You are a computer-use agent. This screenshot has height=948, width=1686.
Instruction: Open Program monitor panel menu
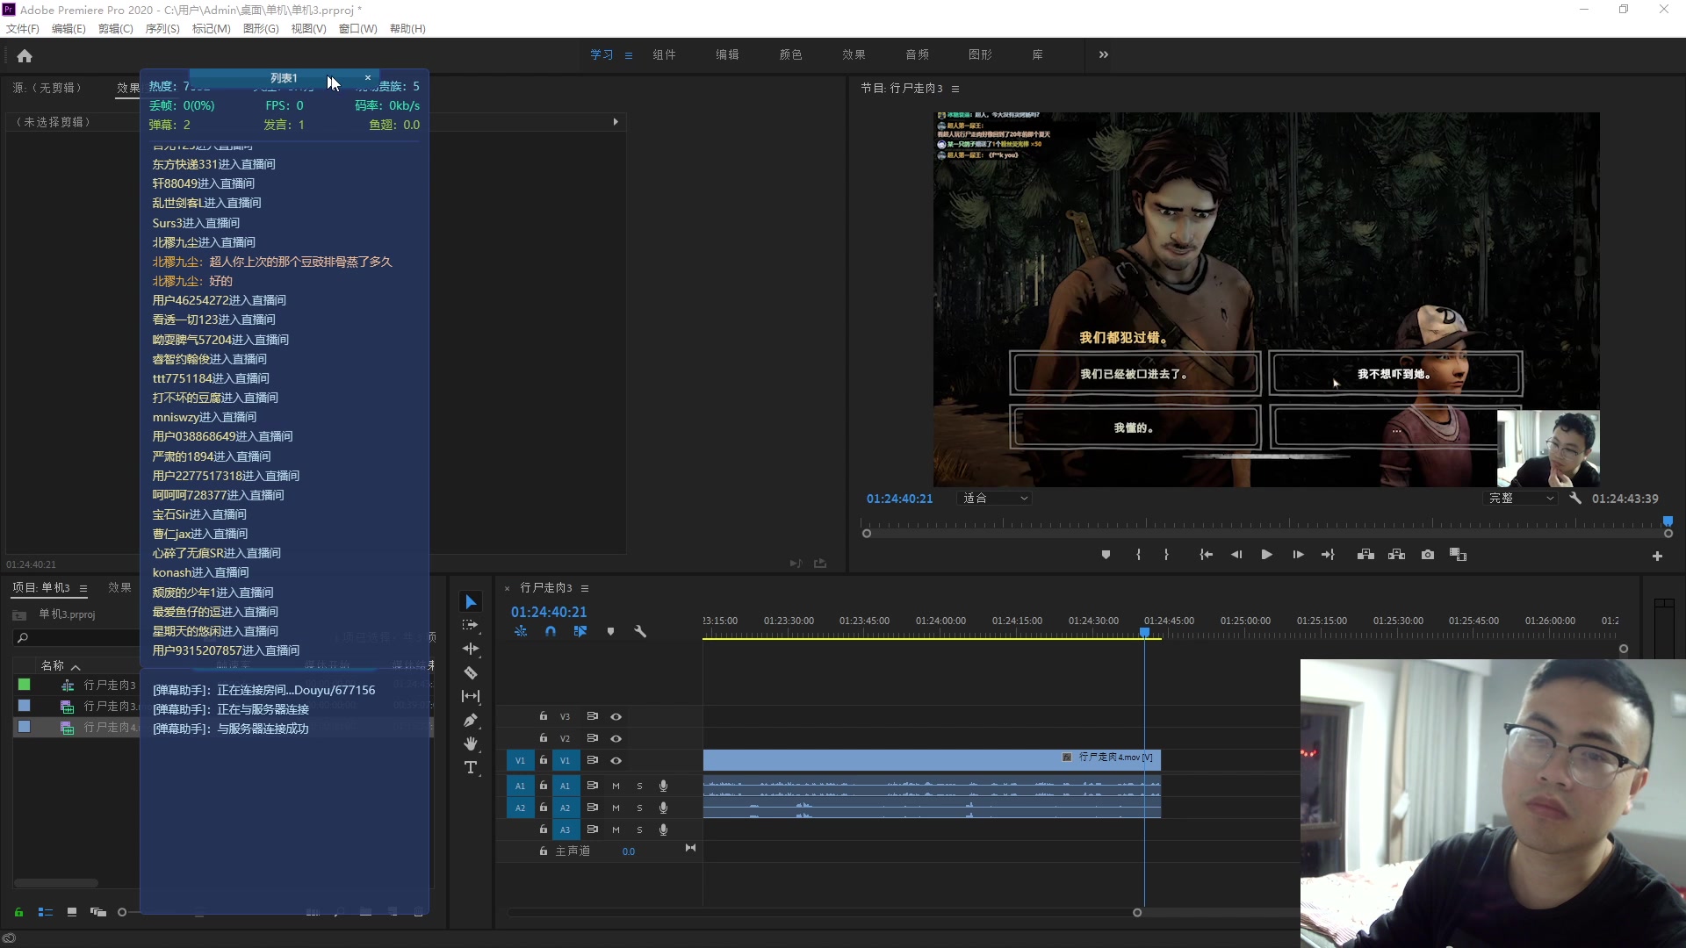pos(955,89)
